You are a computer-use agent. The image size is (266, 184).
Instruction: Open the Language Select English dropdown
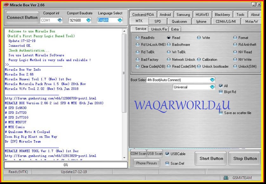120,20
